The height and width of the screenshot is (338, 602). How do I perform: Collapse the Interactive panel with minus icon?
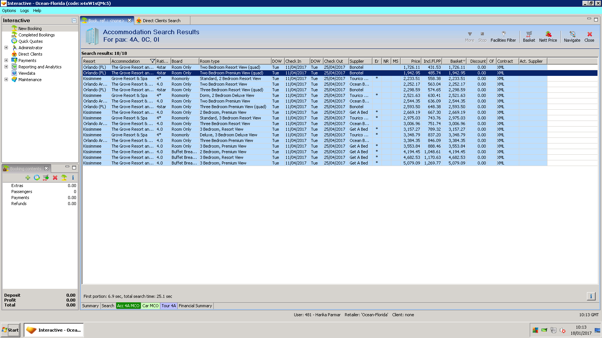[x=74, y=21]
